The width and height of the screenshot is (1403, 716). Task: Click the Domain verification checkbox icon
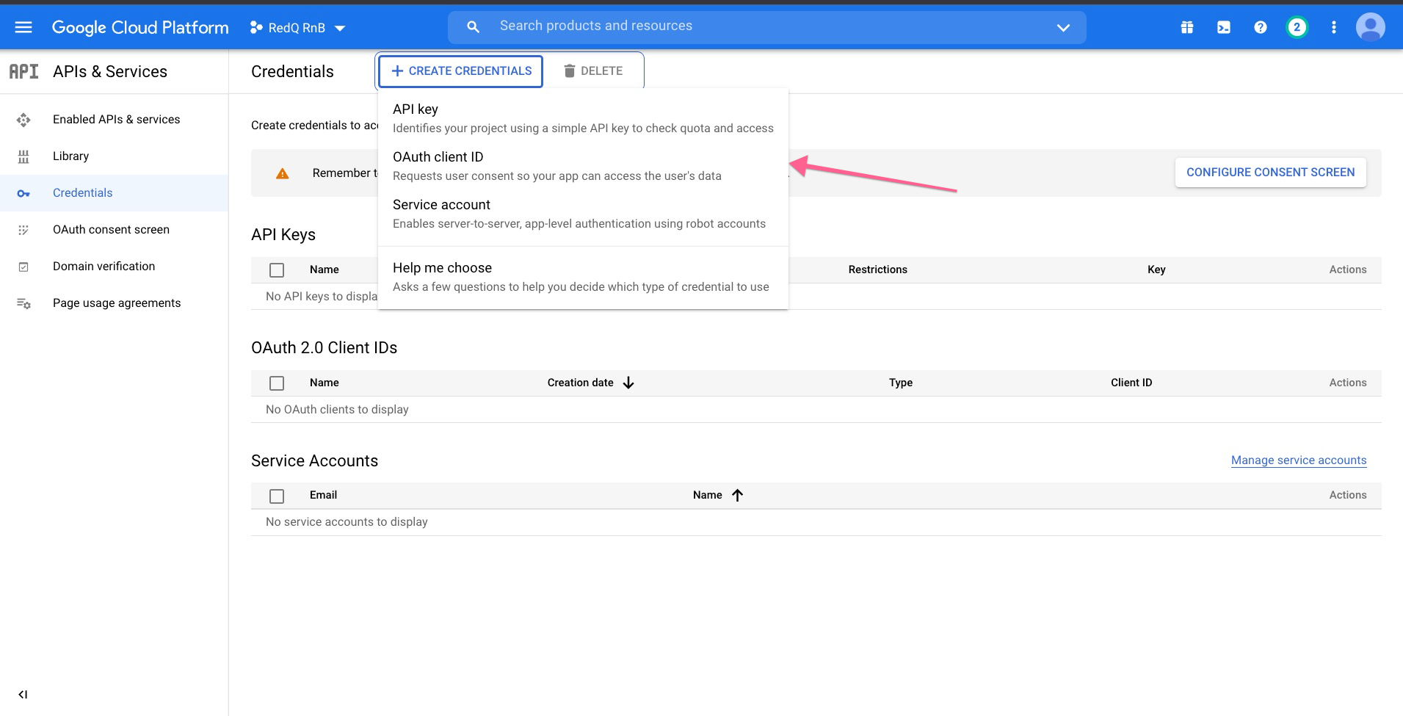(x=23, y=267)
